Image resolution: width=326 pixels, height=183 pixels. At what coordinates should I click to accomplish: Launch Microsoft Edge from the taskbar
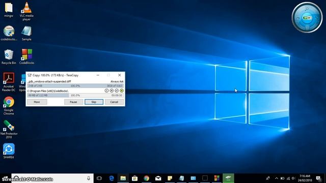(112, 178)
